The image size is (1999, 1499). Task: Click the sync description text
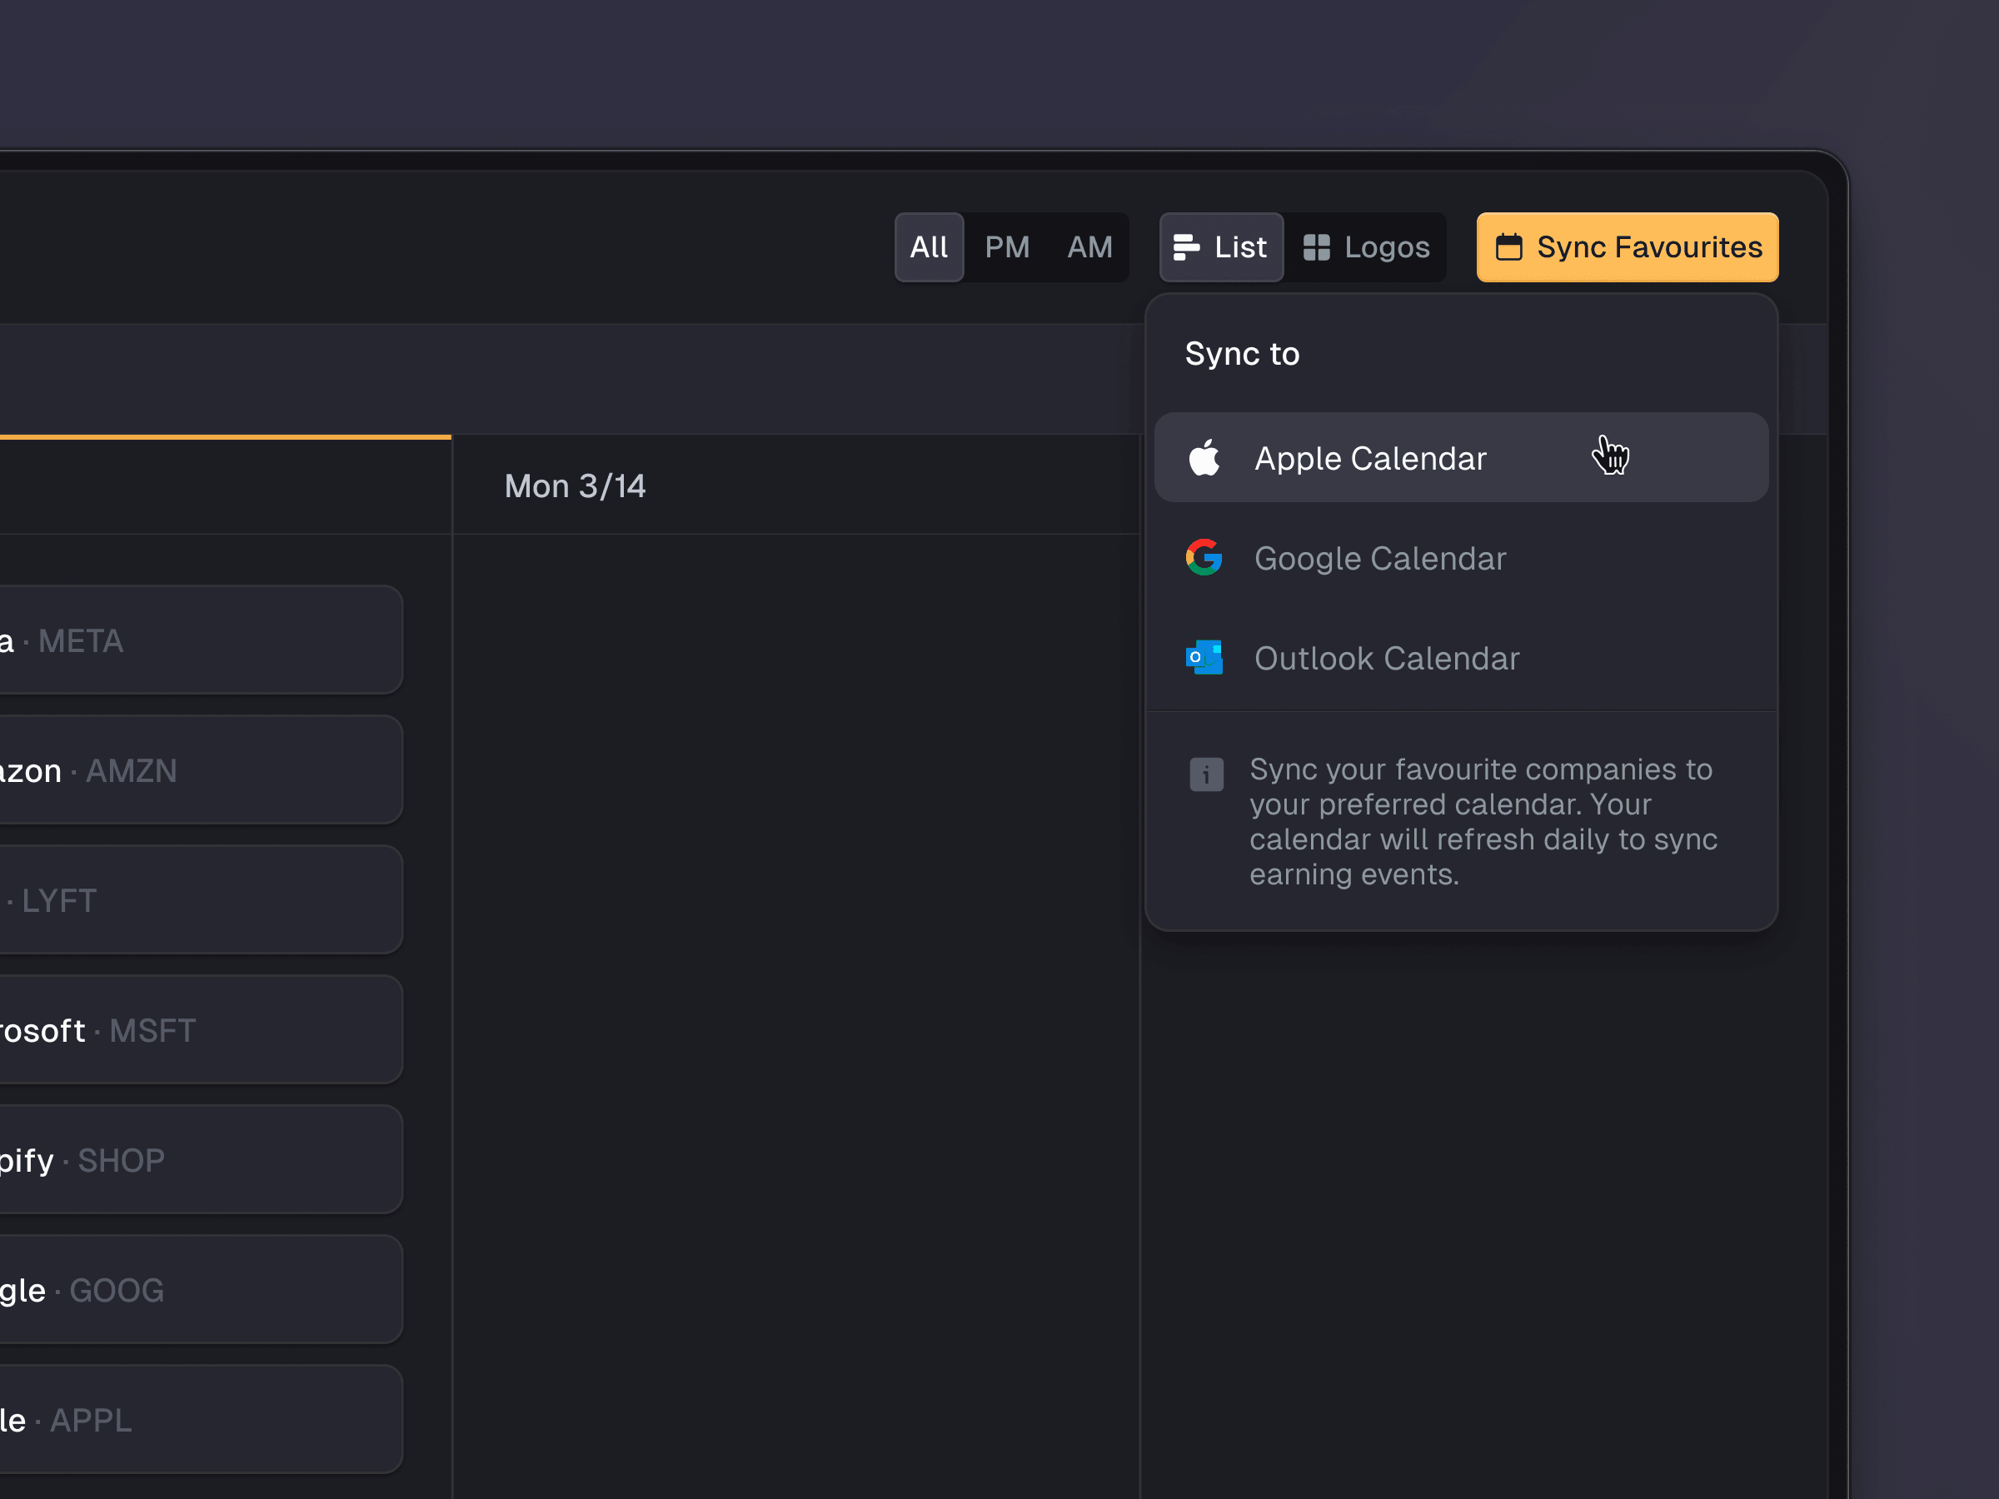[x=1483, y=820]
